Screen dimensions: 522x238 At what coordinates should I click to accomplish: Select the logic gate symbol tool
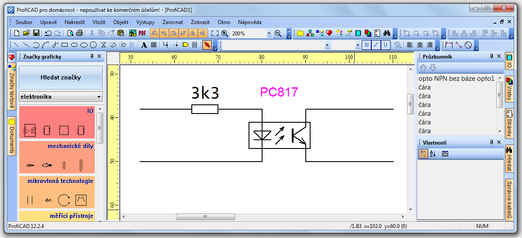[185, 45]
